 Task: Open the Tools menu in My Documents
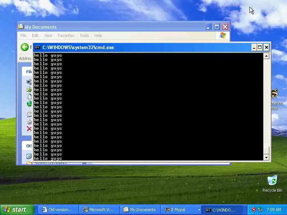(84, 35)
